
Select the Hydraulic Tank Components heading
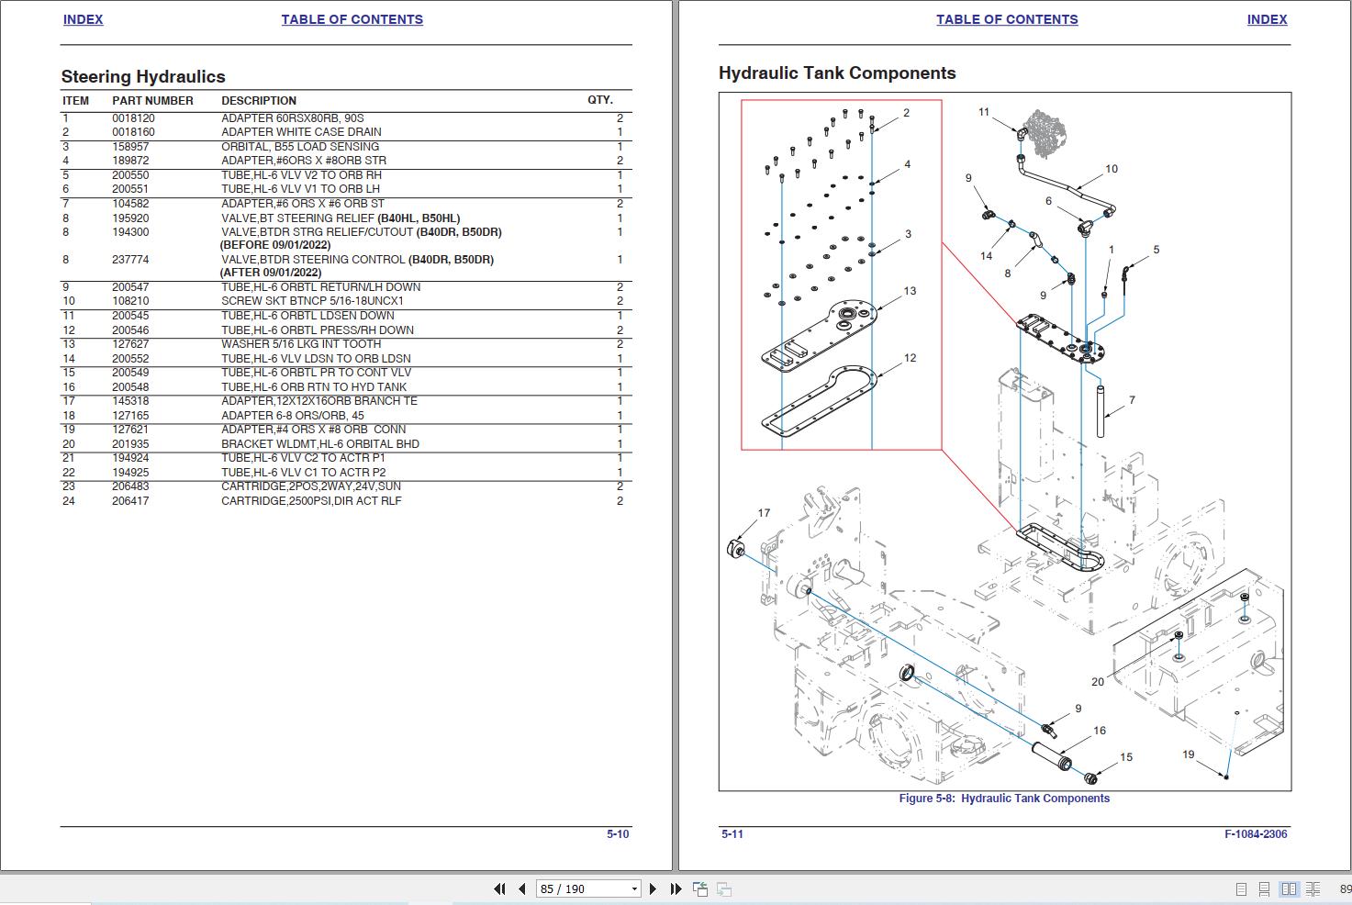[x=837, y=73]
